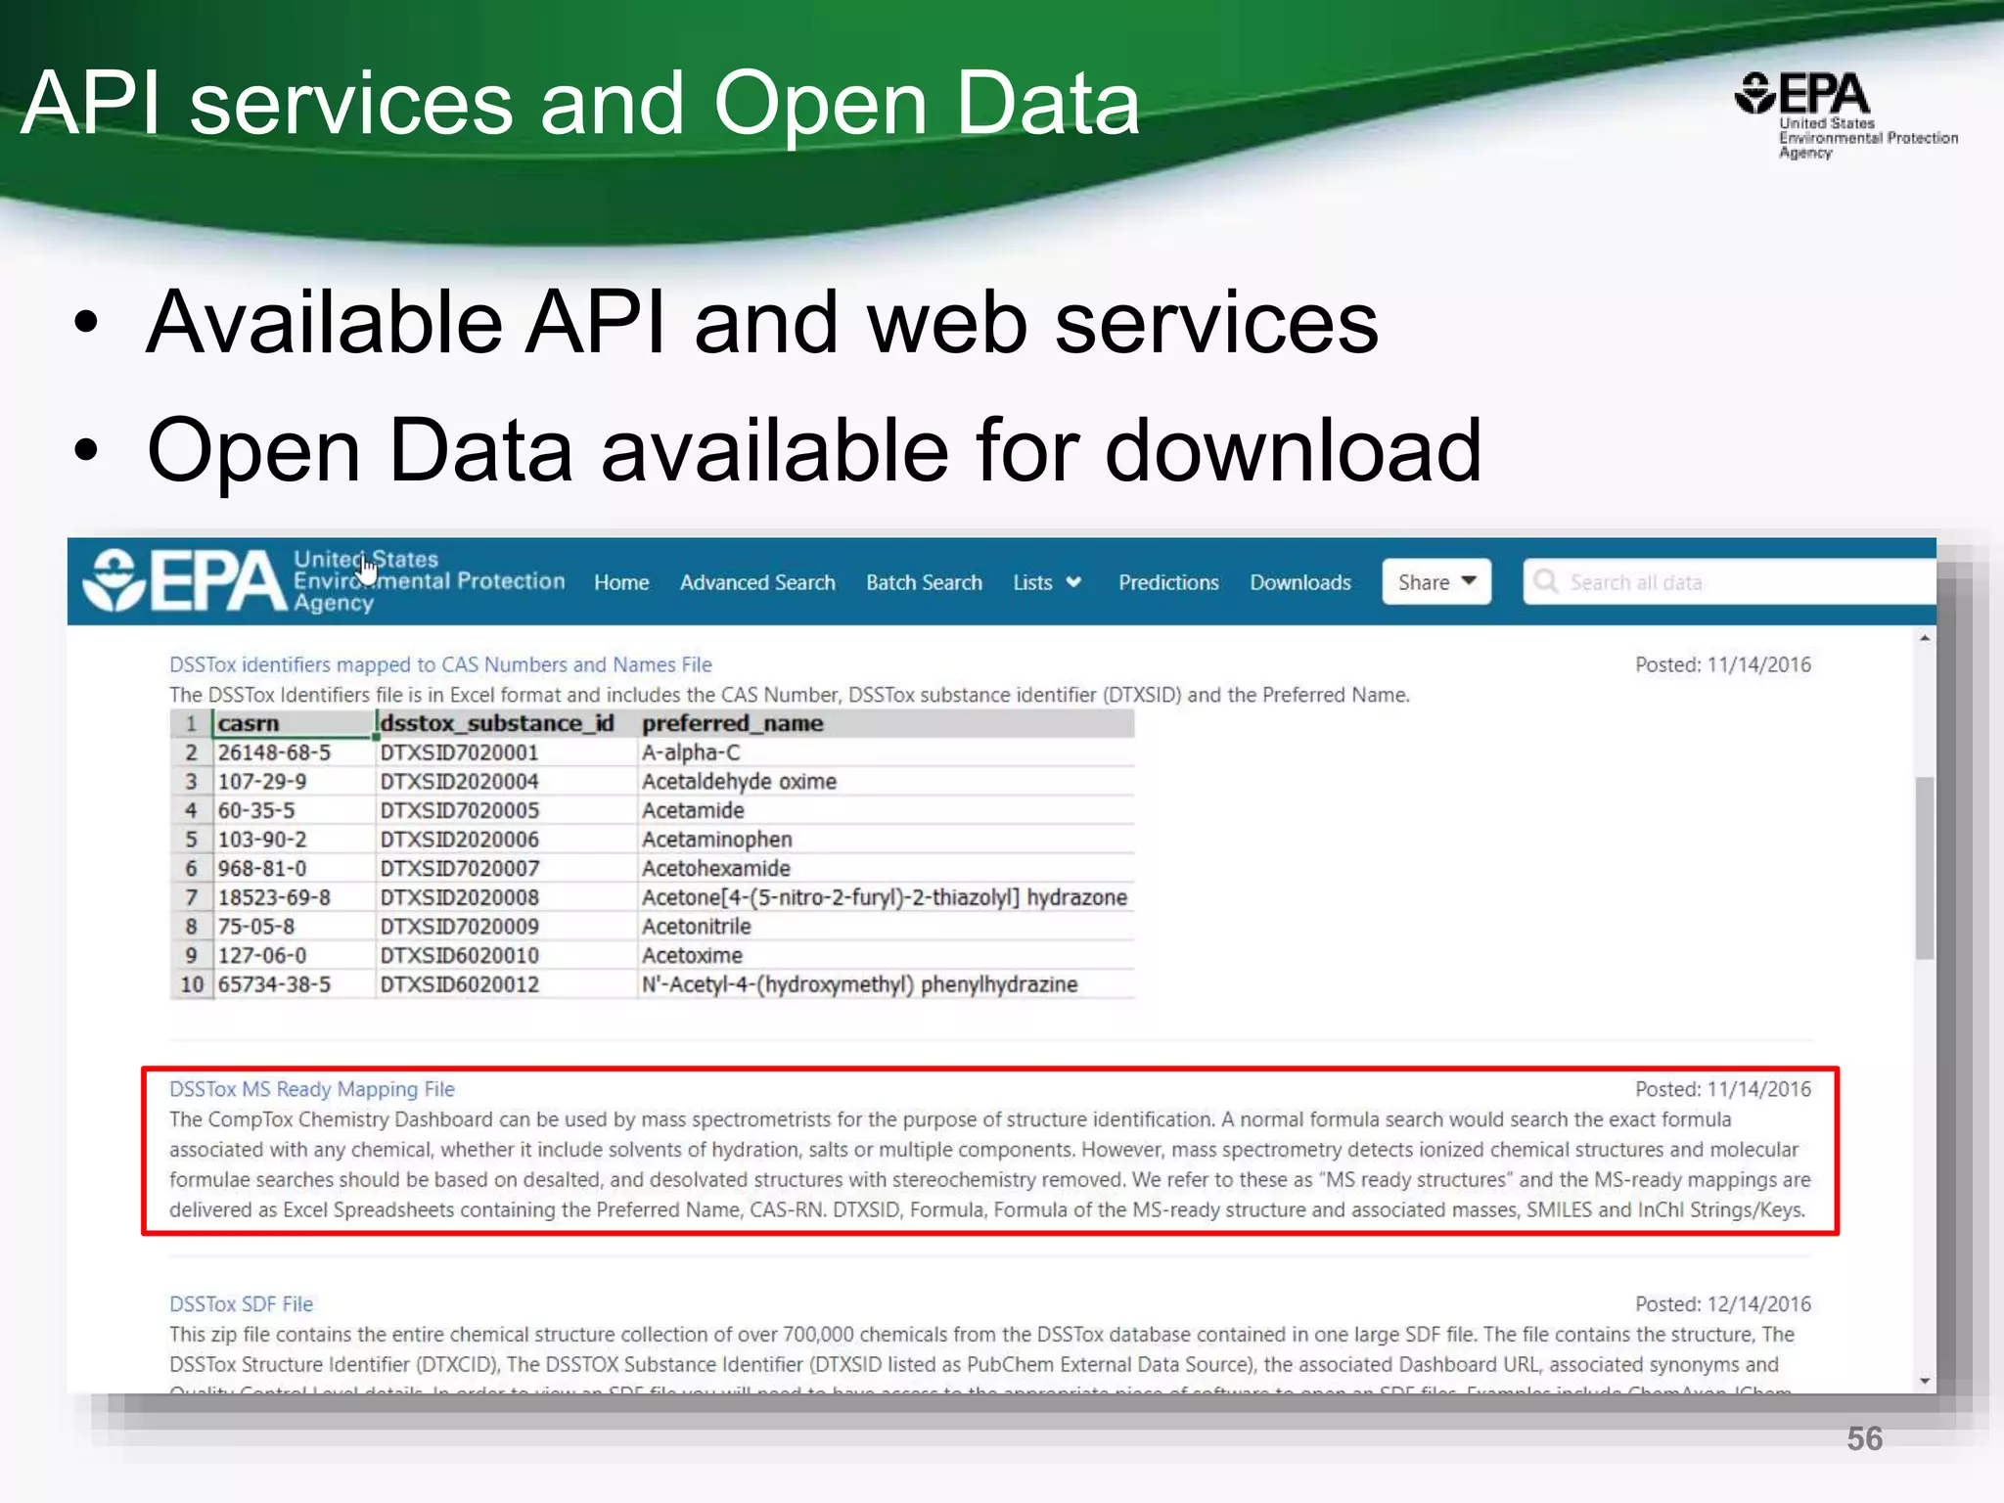Click the vertical scrollbar thumb
The height and width of the screenshot is (1503, 2004).
coord(1925,868)
